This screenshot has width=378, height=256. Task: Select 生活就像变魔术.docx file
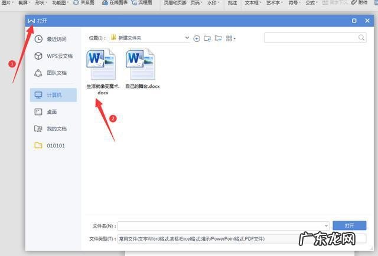coord(103,72)
